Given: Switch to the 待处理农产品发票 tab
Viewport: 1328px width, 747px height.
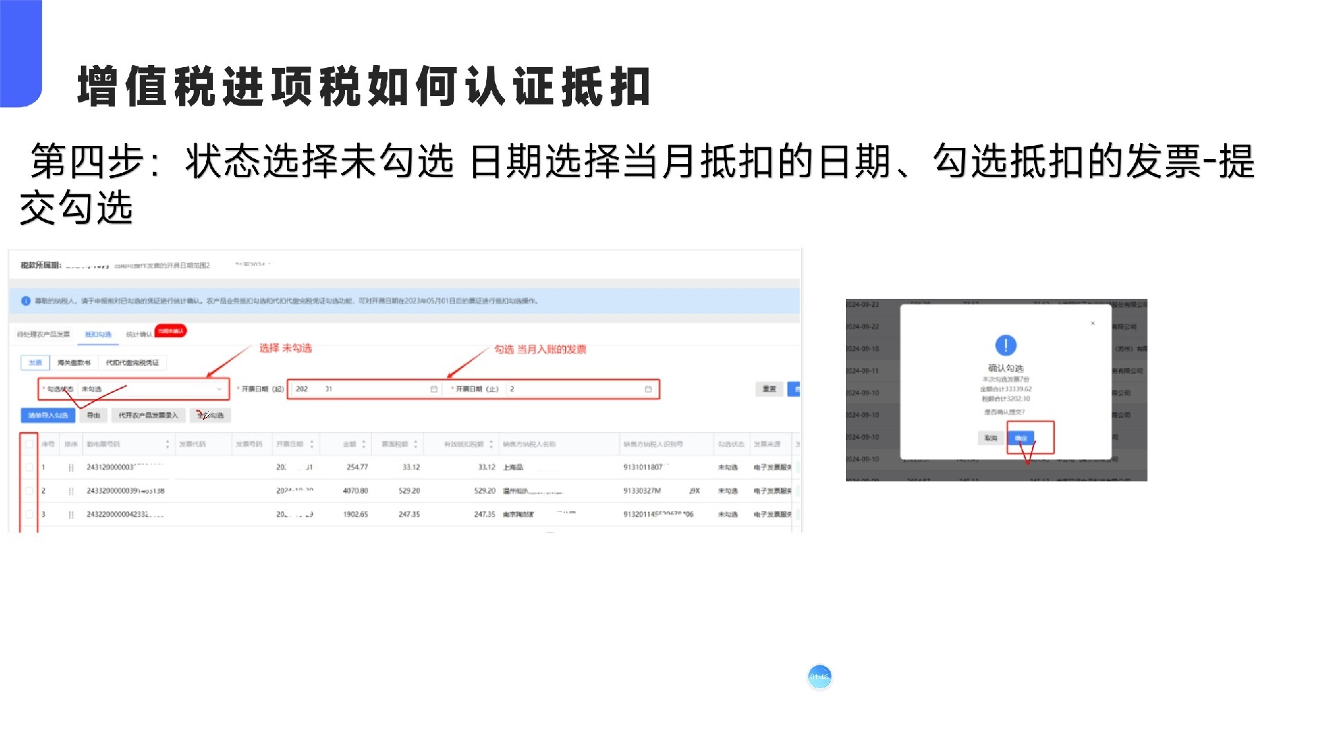Looking at the screenshot, I should point(44,333).
